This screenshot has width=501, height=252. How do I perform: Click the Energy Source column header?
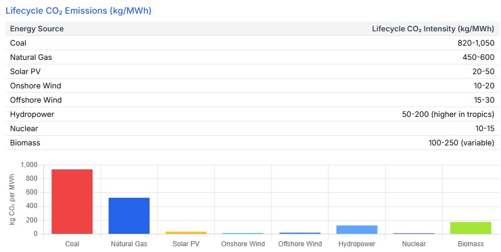37,29
